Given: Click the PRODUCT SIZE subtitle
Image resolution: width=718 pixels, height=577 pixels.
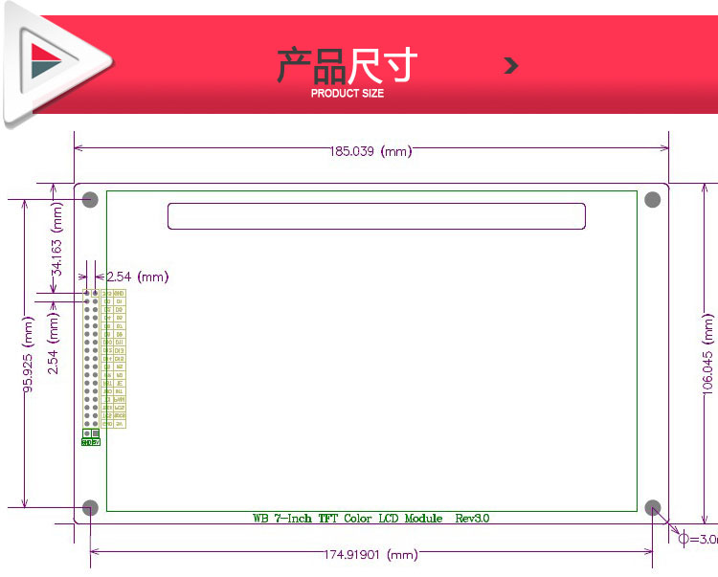Looking at the screenshot, I should click(348, 94).
